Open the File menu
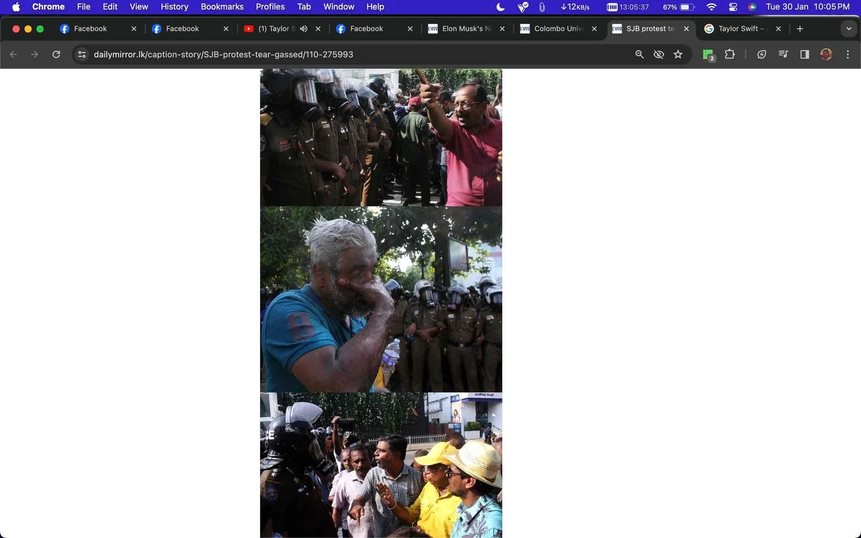This screenshot has width=861, height=538. tap(84, 7)
